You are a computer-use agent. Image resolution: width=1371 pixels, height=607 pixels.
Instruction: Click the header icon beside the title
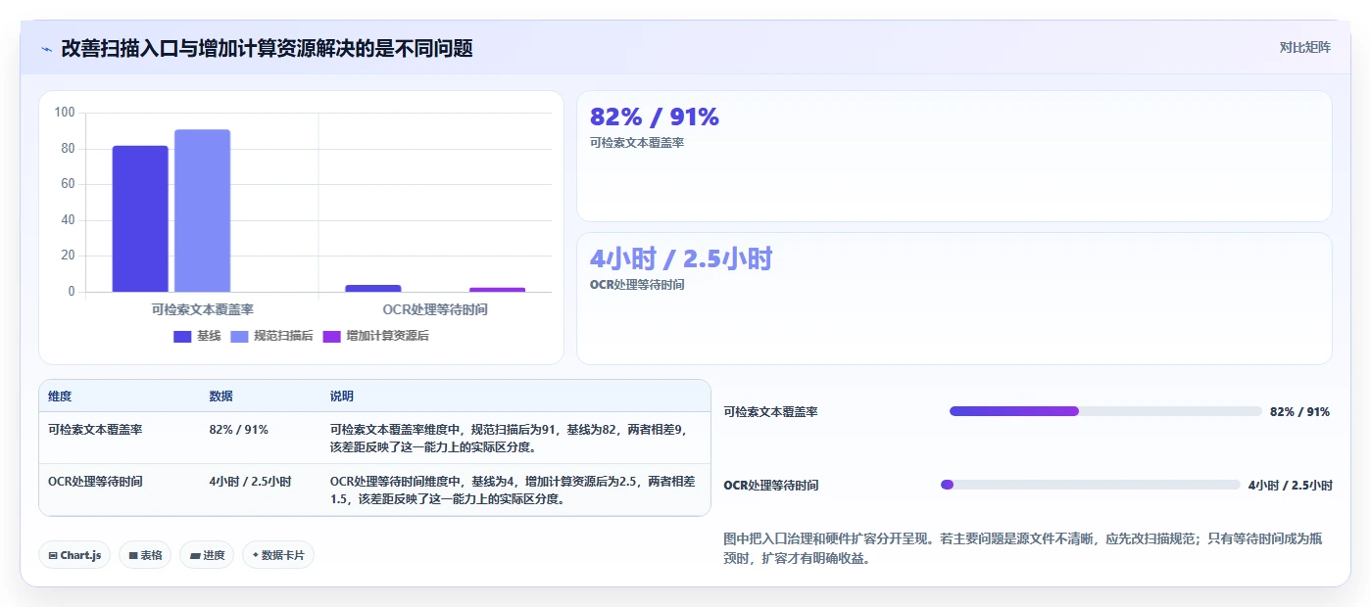click(46, 48)
